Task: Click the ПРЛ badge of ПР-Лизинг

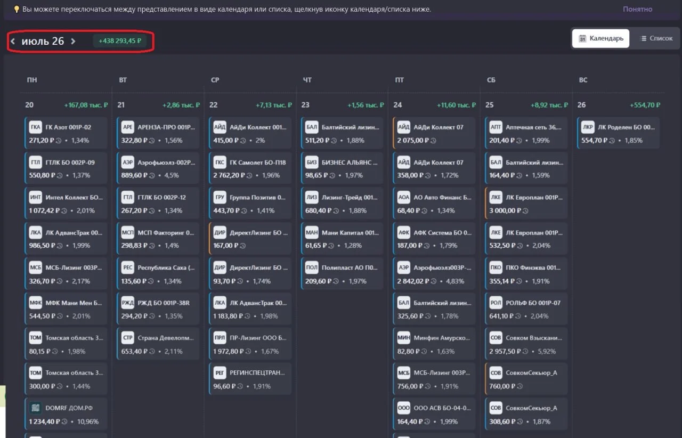Action: [x=220, y=338]
